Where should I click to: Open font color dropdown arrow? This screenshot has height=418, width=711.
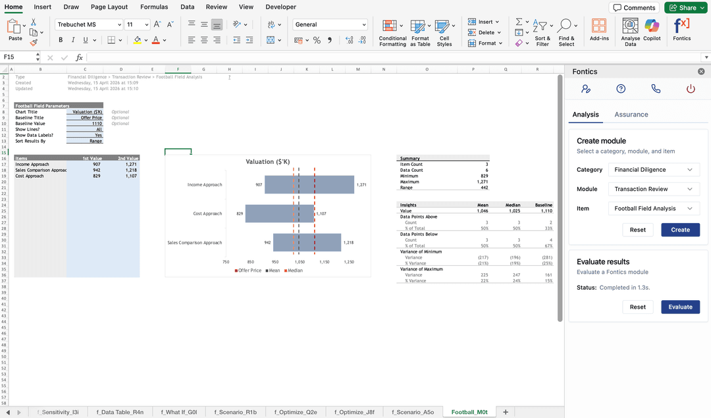click(x=165, y=40)
